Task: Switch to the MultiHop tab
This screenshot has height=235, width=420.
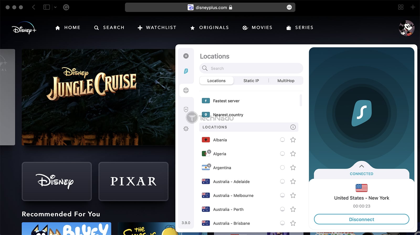Action: (286, 81)
